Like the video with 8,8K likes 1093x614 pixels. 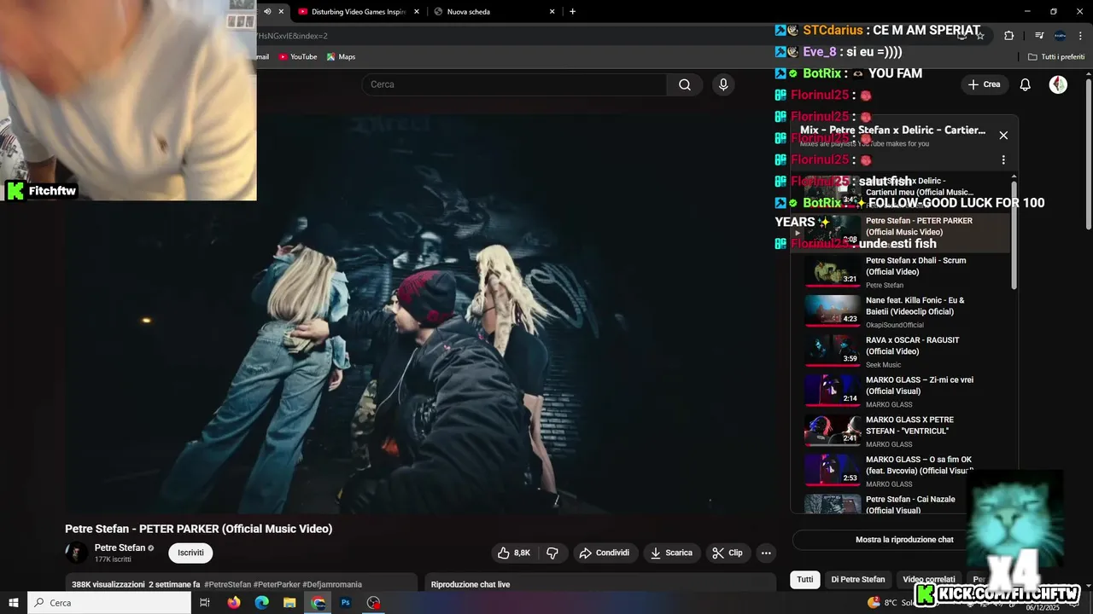(514, 553)
